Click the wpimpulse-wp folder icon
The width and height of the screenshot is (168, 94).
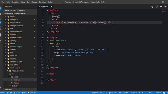tap(8, 32)
